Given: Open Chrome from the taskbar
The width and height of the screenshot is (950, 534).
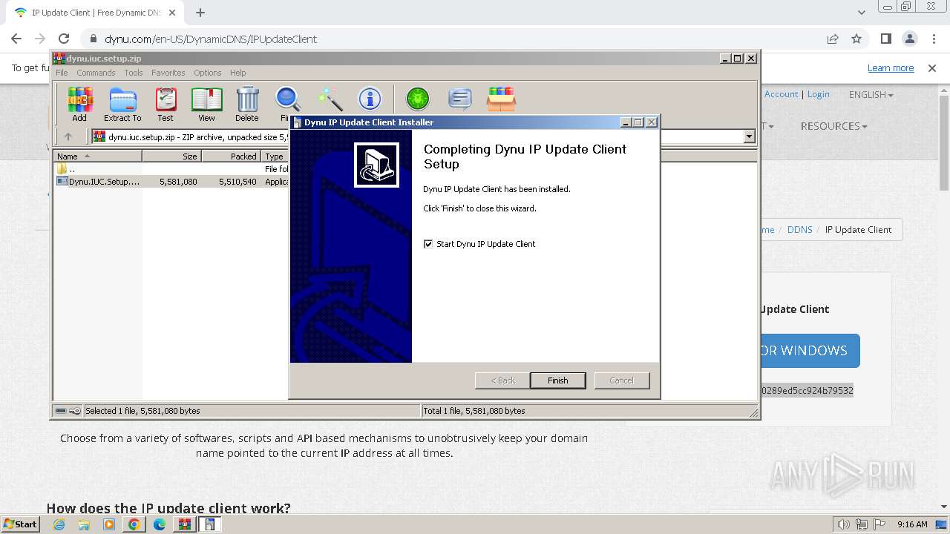Looking at the screenshot, I should pos(134,524).
